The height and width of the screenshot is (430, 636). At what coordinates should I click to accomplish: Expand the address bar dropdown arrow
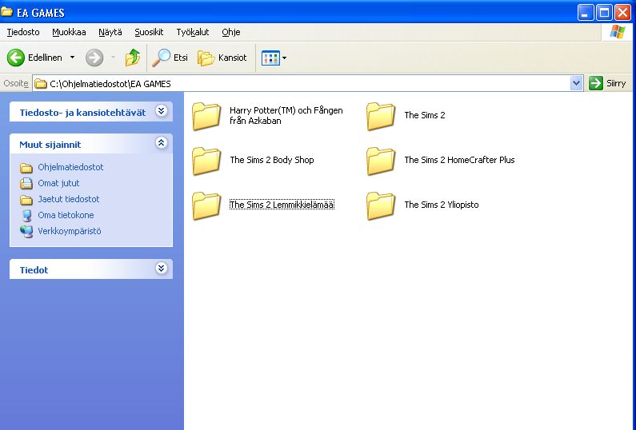(576, 83)
